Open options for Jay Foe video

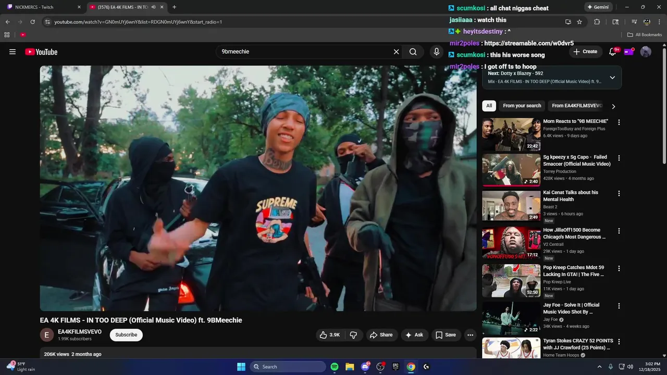click(619, 306)
